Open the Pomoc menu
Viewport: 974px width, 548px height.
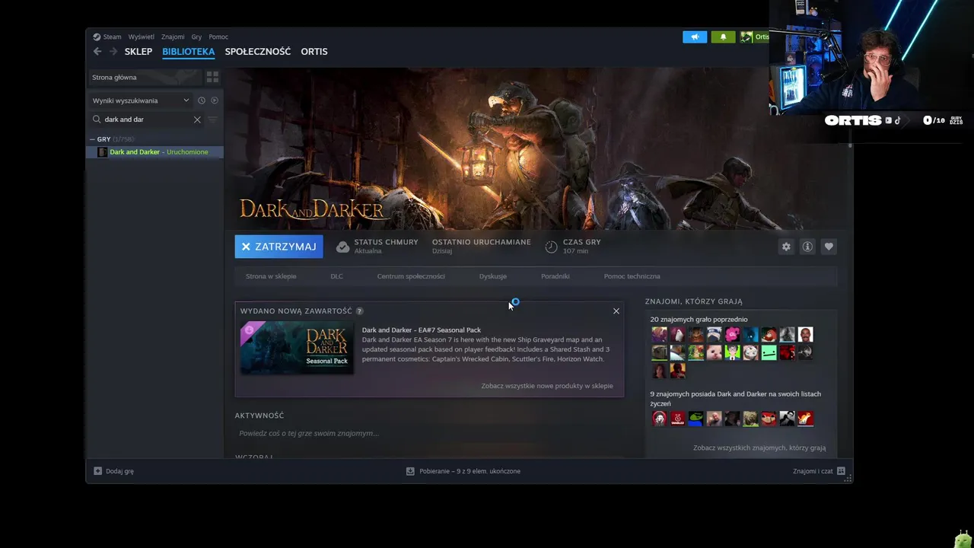[218, 37]
